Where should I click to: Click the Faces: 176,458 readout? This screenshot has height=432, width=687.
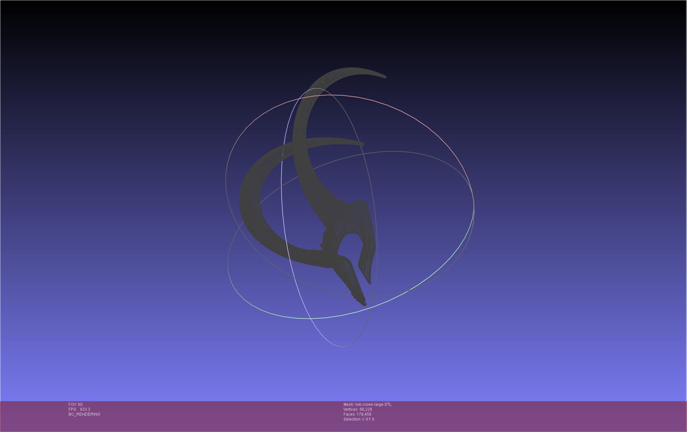357,414
